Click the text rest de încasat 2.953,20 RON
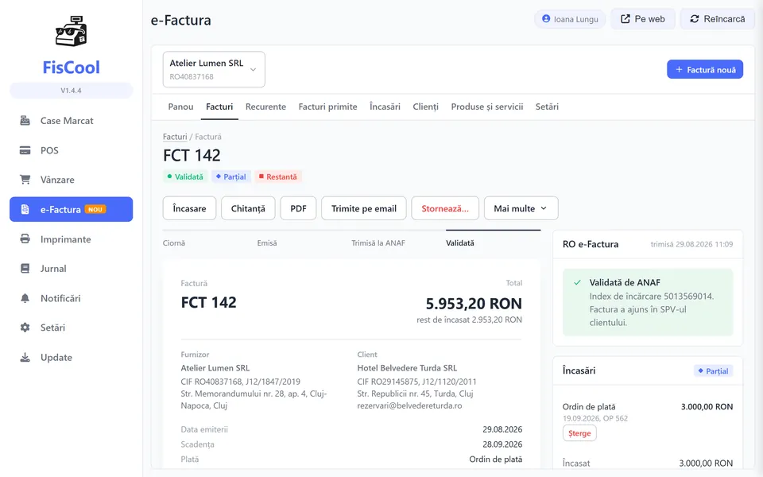Screen dimensions: 763x477 click(469, 320)
